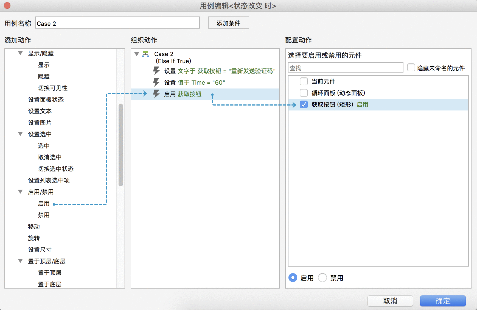Click the 启用/禁用 group label

(41, 192)
